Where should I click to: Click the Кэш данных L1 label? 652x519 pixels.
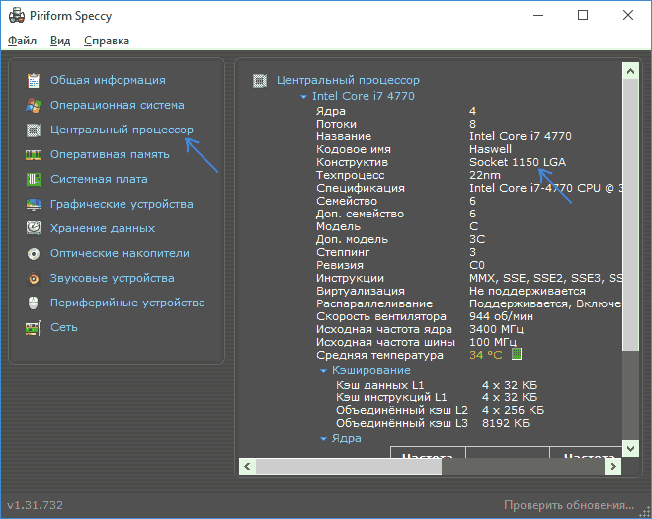tap(379, 385)
